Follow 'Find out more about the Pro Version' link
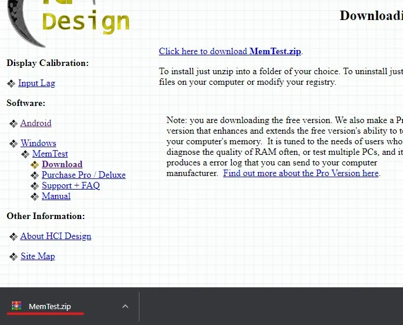The width and height of the screenshot is (403, 325). point(301,173)
